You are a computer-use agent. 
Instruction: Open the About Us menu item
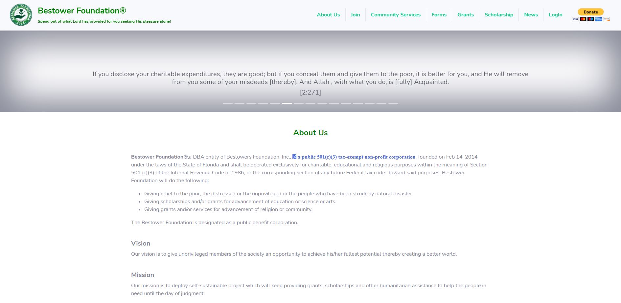click(328, 15)
